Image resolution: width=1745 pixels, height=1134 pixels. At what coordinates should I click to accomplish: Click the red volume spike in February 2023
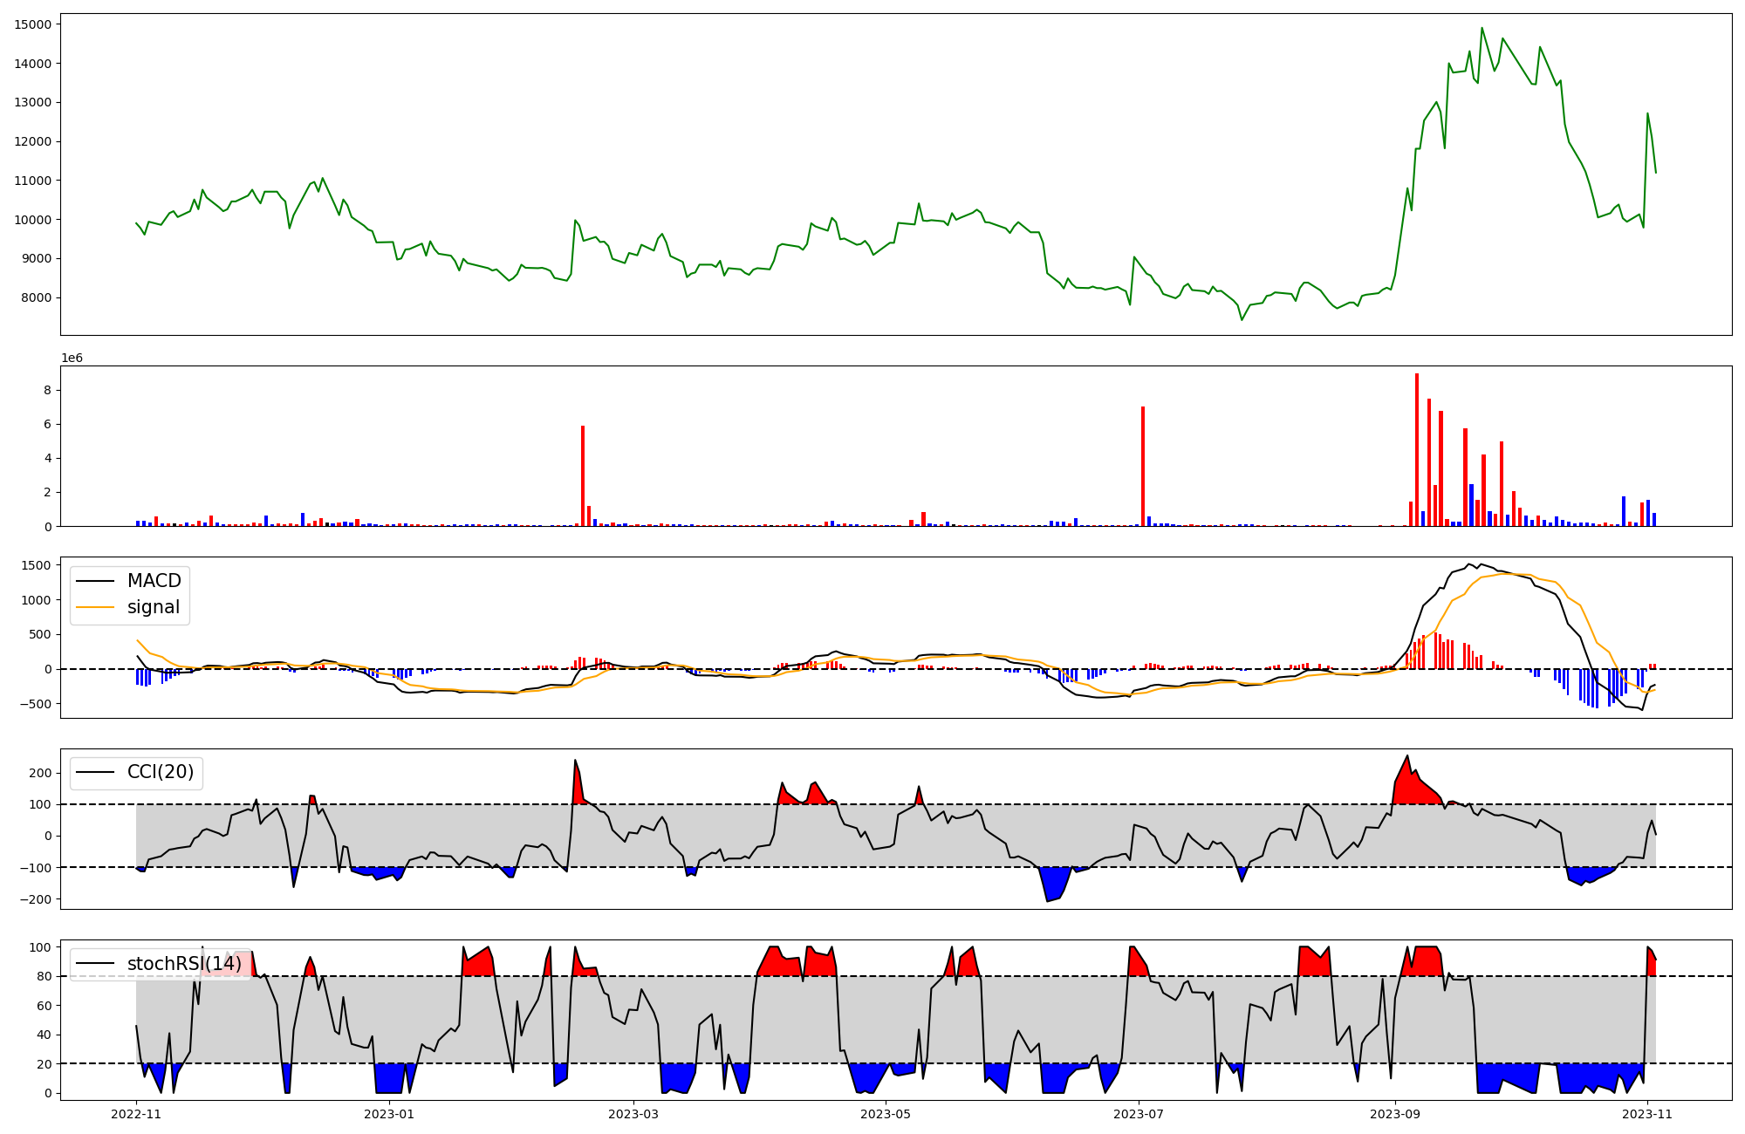click(x=583, y=476)
